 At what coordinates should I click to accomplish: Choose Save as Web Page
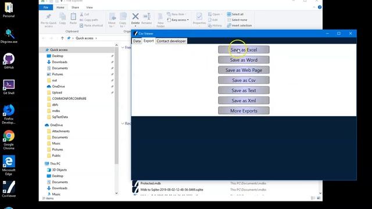click(244, 70)
